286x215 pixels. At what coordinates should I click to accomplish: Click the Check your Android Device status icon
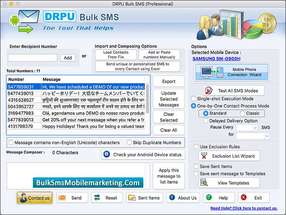[107, 154]
